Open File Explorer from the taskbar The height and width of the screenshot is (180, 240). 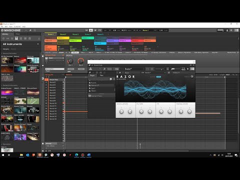coord(21,155)
